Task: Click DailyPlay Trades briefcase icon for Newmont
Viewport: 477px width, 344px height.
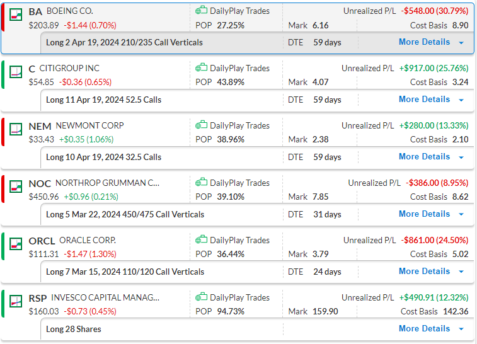Action: pyautogui.click(x=201, y=125)
